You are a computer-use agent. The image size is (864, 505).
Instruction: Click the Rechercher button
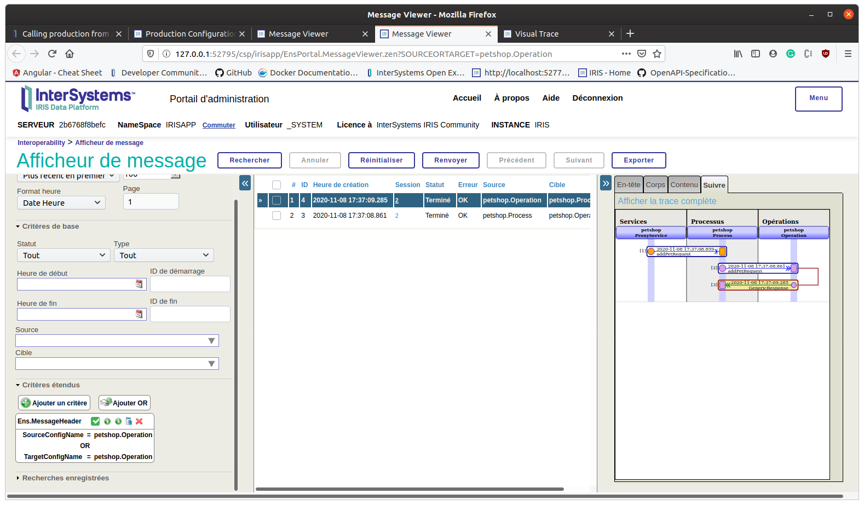tap(250, 160)
